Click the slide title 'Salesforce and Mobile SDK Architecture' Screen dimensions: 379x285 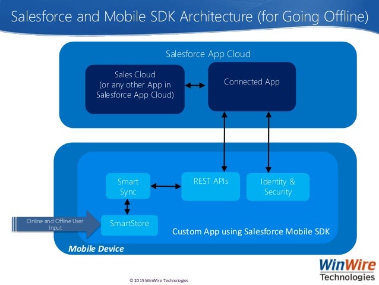(190, 17)
